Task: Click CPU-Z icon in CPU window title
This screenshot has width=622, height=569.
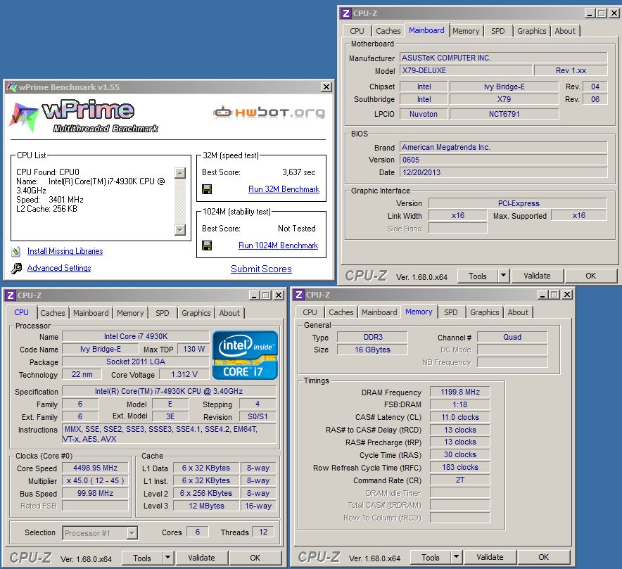Action: (x=11, y=295)
